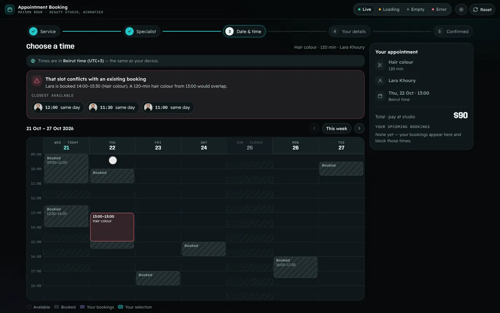
Task: Open the Confirmed step
Action: (453, 31)
